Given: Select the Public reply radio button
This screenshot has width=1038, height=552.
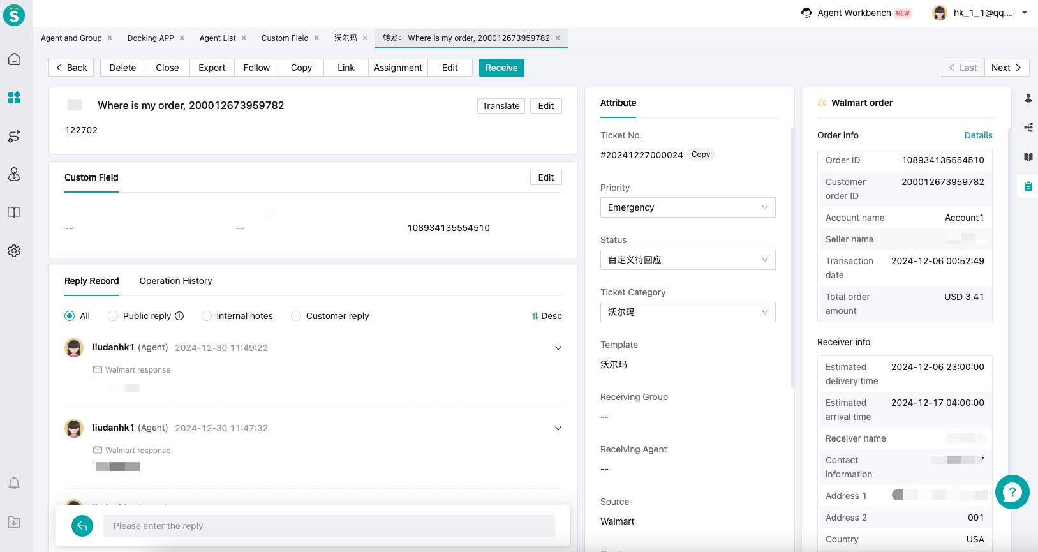Looking at the screenshot, I should tap(113, 316).
